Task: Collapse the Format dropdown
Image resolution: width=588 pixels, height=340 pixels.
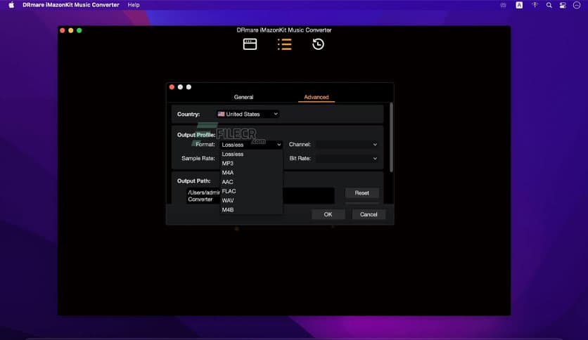Action: [251, 145]
